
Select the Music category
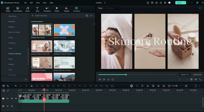click(10, 59)
